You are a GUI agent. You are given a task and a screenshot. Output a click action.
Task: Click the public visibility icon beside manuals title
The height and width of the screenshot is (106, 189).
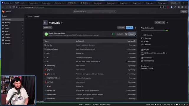pos(62,23)
